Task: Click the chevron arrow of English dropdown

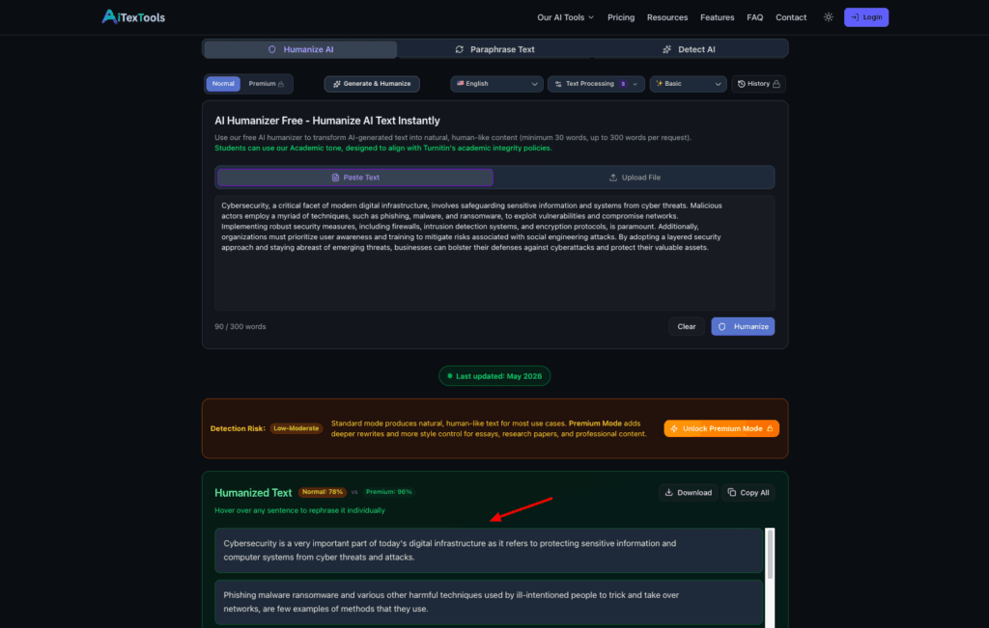Action: click(534, 84)
